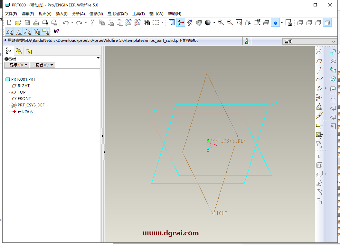The height and width of the screenshot is (245, 340).
Task: Switch to the favorites navigator tab
Action: point(29,51)
